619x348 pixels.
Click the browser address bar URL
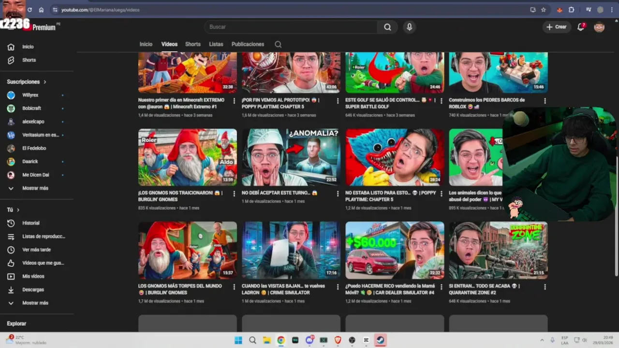pyautogui.click(x=100, y=10)
